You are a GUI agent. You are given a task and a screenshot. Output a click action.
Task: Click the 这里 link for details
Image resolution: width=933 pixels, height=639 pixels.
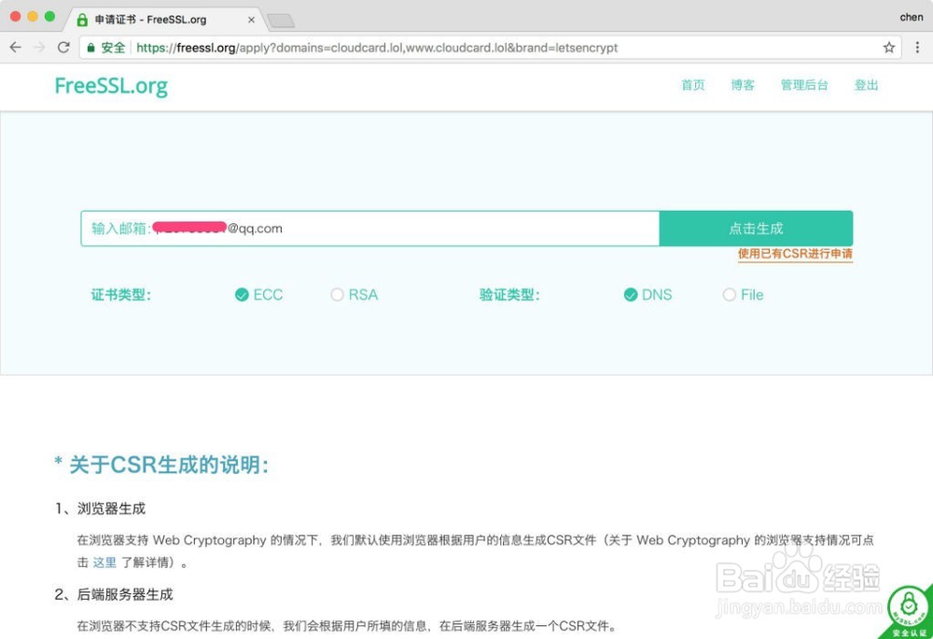[104, 563]
